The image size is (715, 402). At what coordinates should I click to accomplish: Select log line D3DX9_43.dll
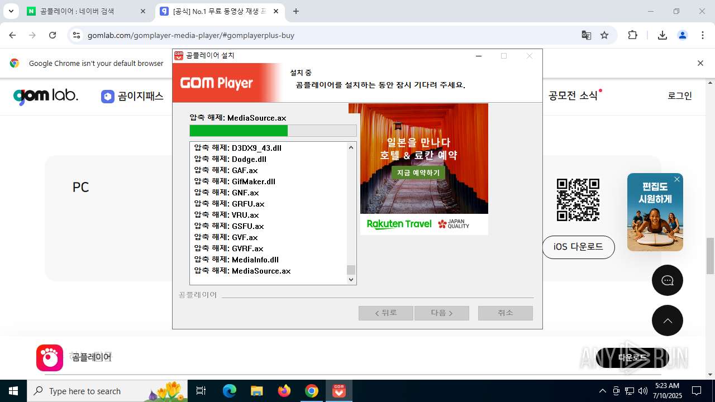click(x=238, y=148)
